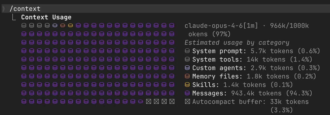
Task: Click the purple Messages legend icon
Action: coord(187,93)
